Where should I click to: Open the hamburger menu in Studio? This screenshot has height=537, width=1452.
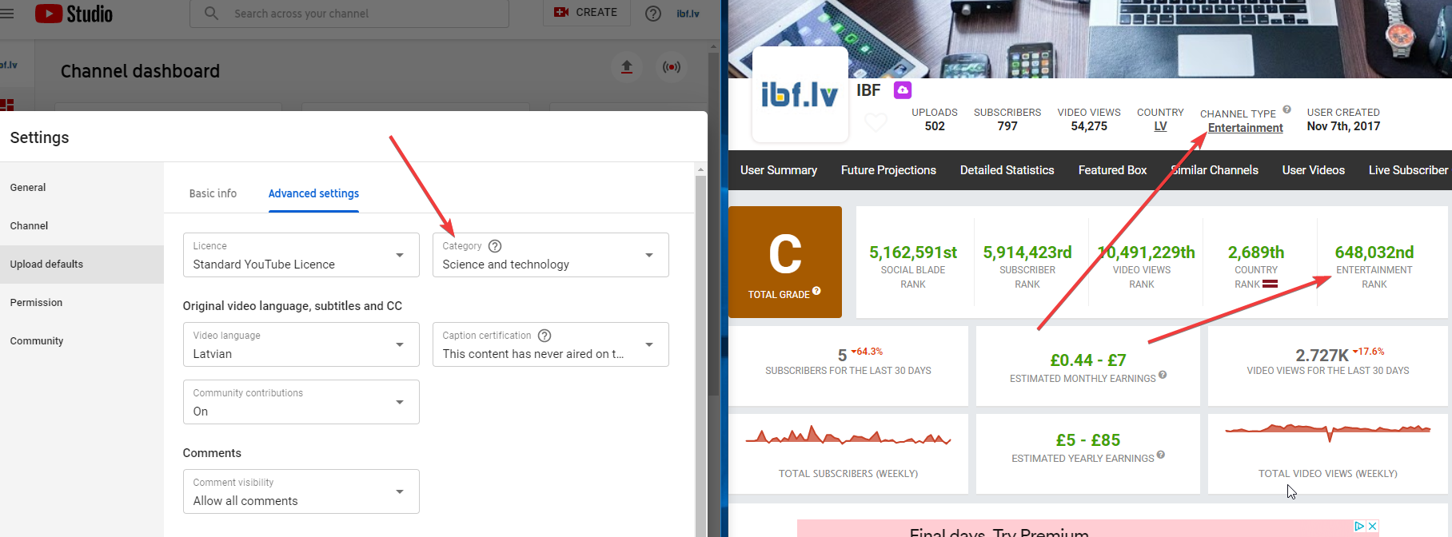[x=8, y=14]
